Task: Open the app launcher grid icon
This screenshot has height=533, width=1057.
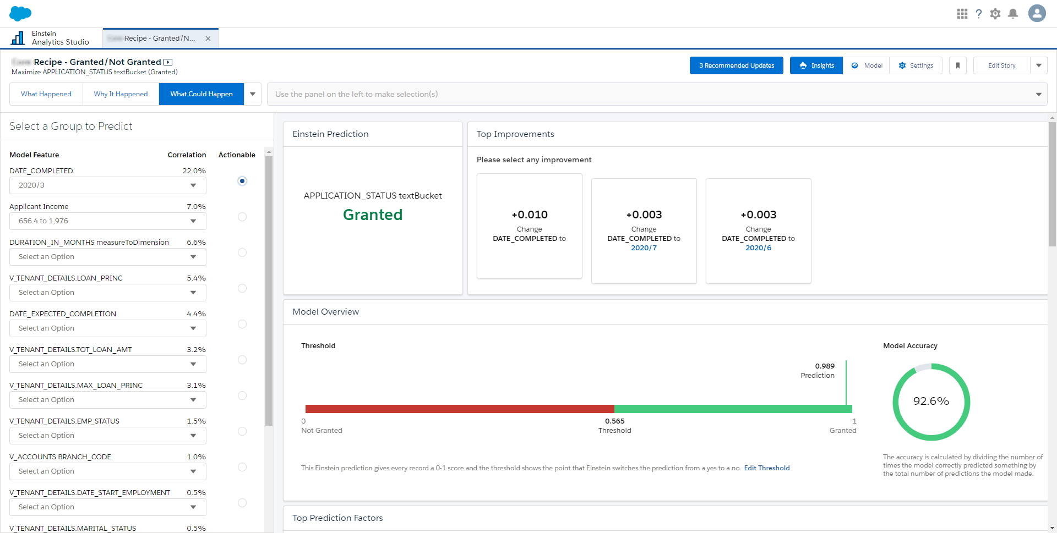Action: click(x=962, y=14)
